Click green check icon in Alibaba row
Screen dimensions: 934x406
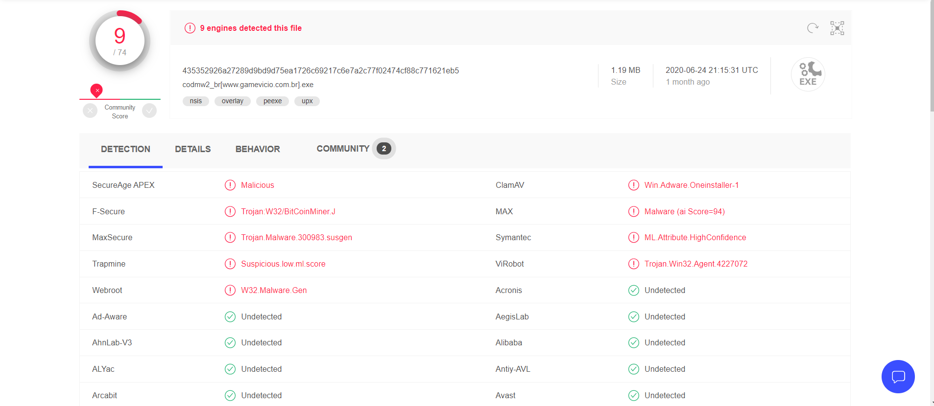[x=634, y=342]
